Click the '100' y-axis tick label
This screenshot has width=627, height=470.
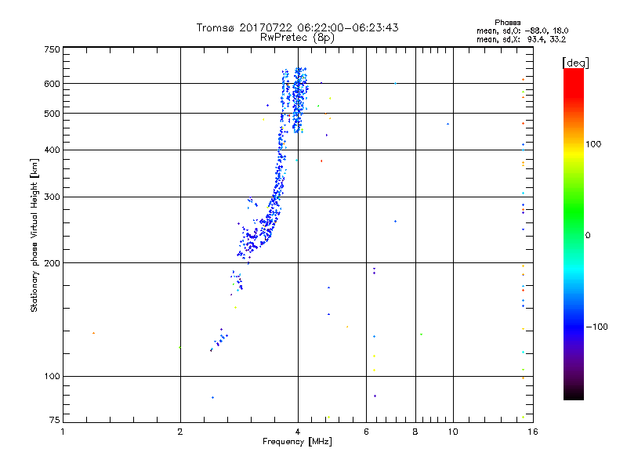coord(52,377)
